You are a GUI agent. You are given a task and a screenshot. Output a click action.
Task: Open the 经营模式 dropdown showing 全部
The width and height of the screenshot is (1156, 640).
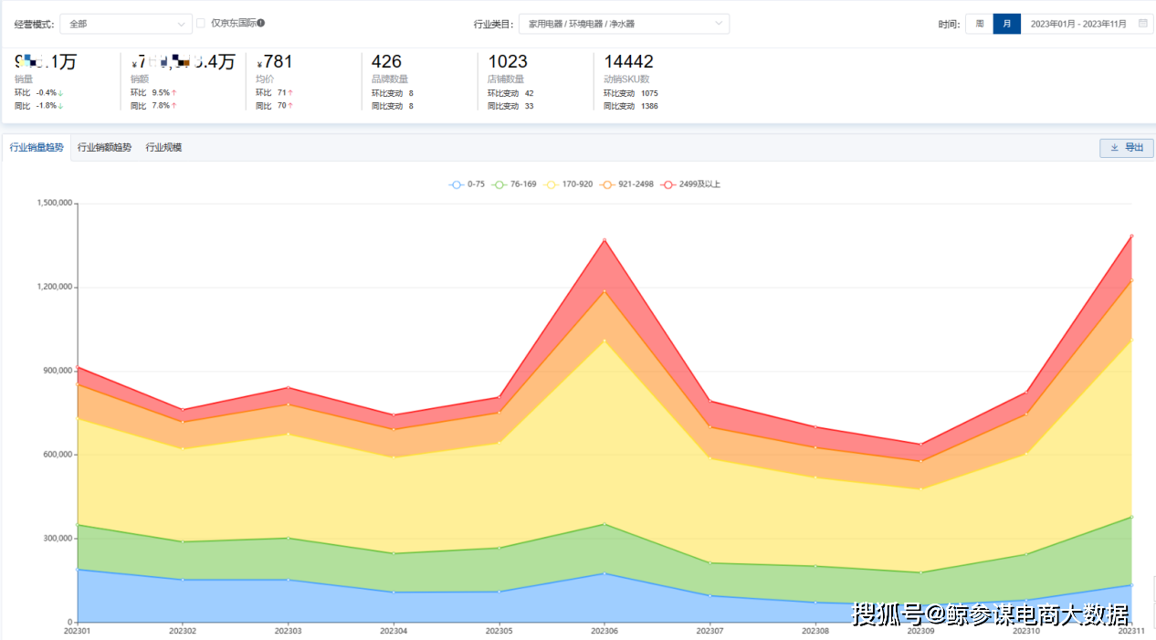click(126, 24)
